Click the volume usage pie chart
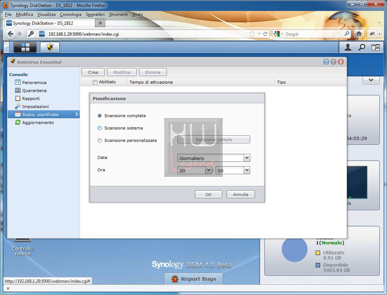The image size is (387, 295). click(295, 250)
